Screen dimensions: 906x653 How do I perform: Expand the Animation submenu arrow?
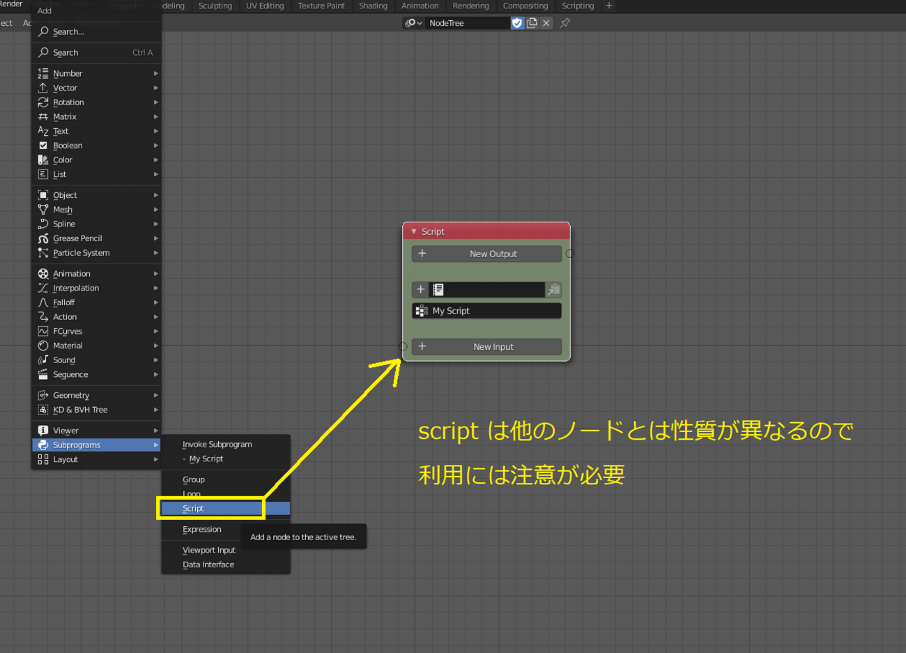[x=156, y=274]
